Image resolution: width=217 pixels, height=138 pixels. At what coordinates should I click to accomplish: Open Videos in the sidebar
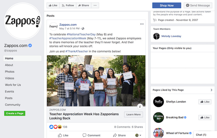coord(9,78)
